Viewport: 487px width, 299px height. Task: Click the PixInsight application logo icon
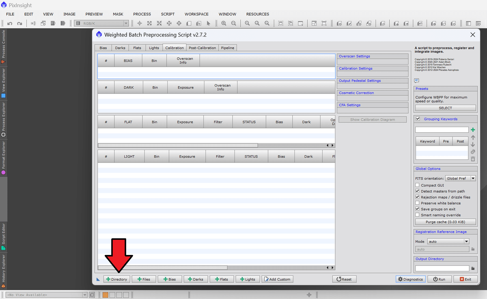(4, 5)
